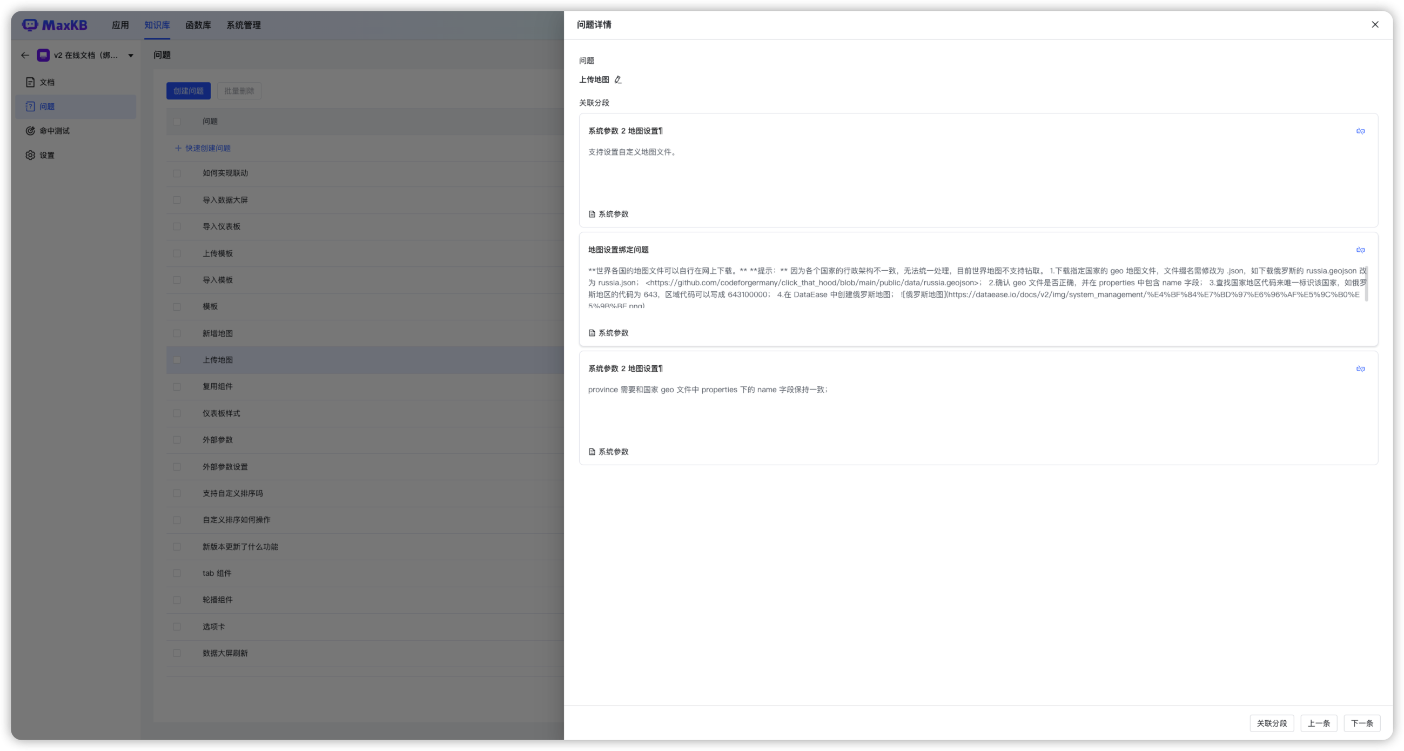1404x751 pixels.
Task: Expand the v2 在线文档 knowledge base dropdown
Action: (131, 55)
